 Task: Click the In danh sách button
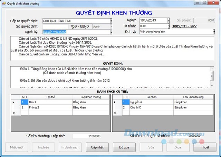(70, 147)
